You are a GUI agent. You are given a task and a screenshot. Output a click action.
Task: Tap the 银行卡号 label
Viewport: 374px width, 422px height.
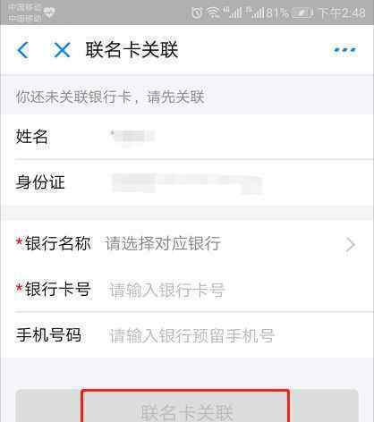[x=58, y=289]
